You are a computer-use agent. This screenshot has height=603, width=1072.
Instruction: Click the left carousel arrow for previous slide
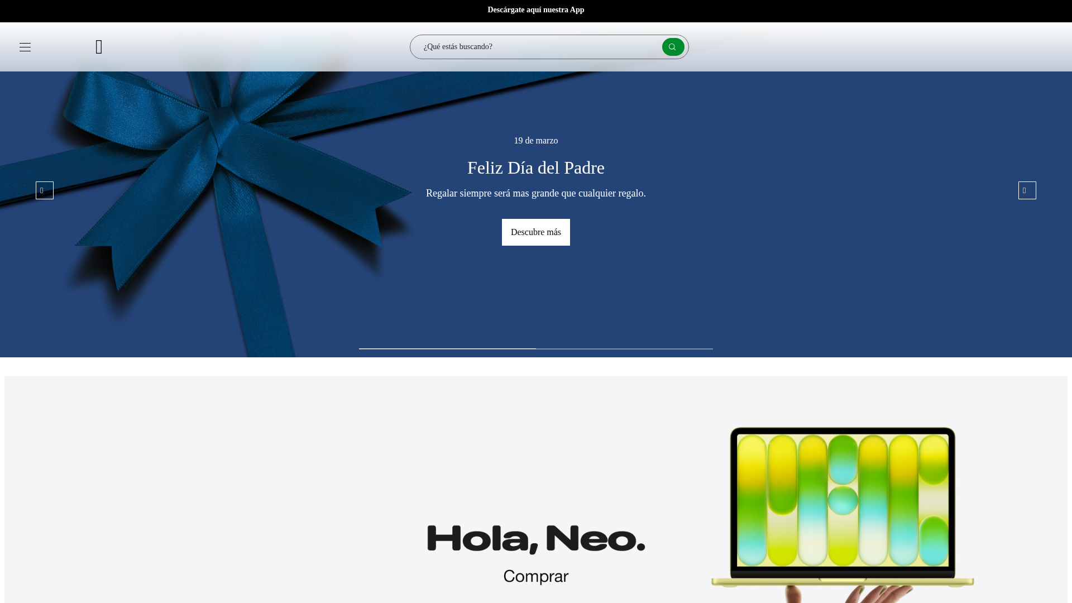45,190
